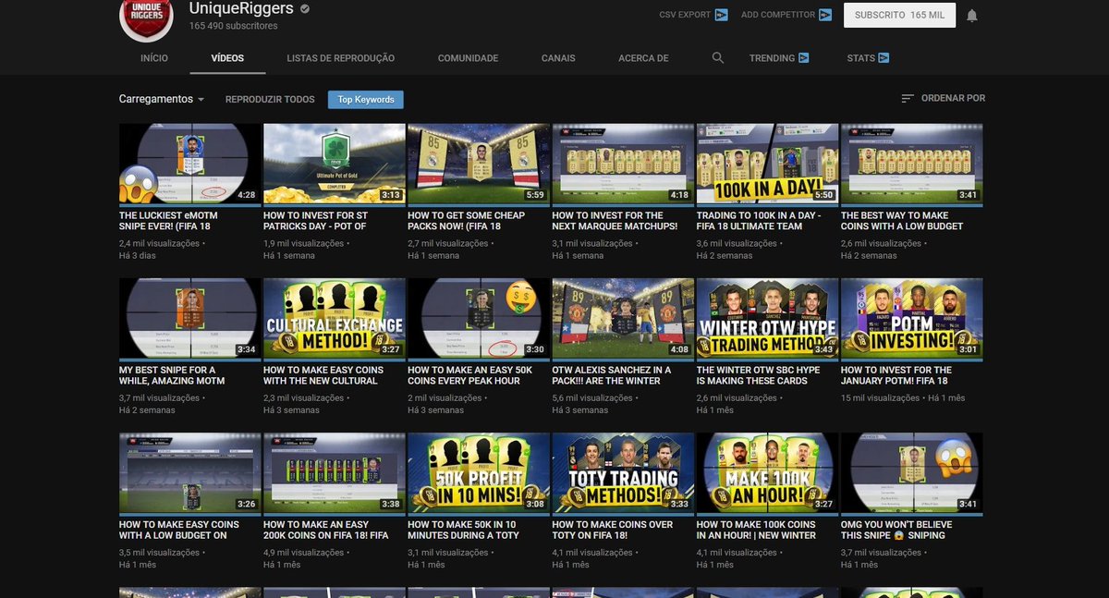Click the SUBSCRITO 165 MIL button
This screenshot has height=598, width=1109.
(x=899, y=15)
